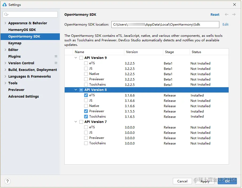Check Native 3.1.6.6 checkbox

(x=86, y=106)
